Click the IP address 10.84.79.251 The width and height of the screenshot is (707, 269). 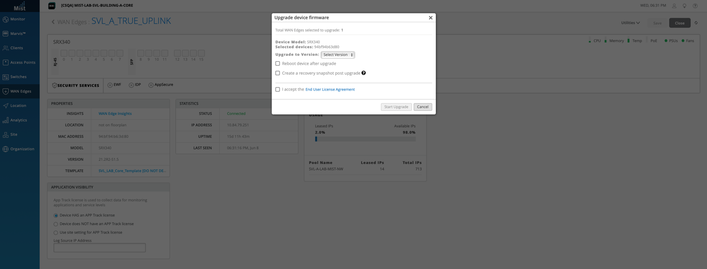tap(238, 125)
